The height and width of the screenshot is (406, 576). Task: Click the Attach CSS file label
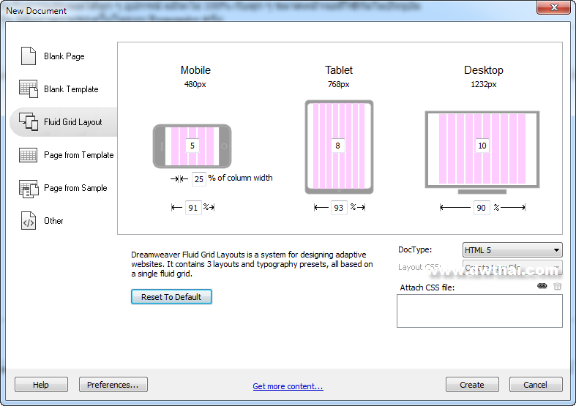[427, 287]
